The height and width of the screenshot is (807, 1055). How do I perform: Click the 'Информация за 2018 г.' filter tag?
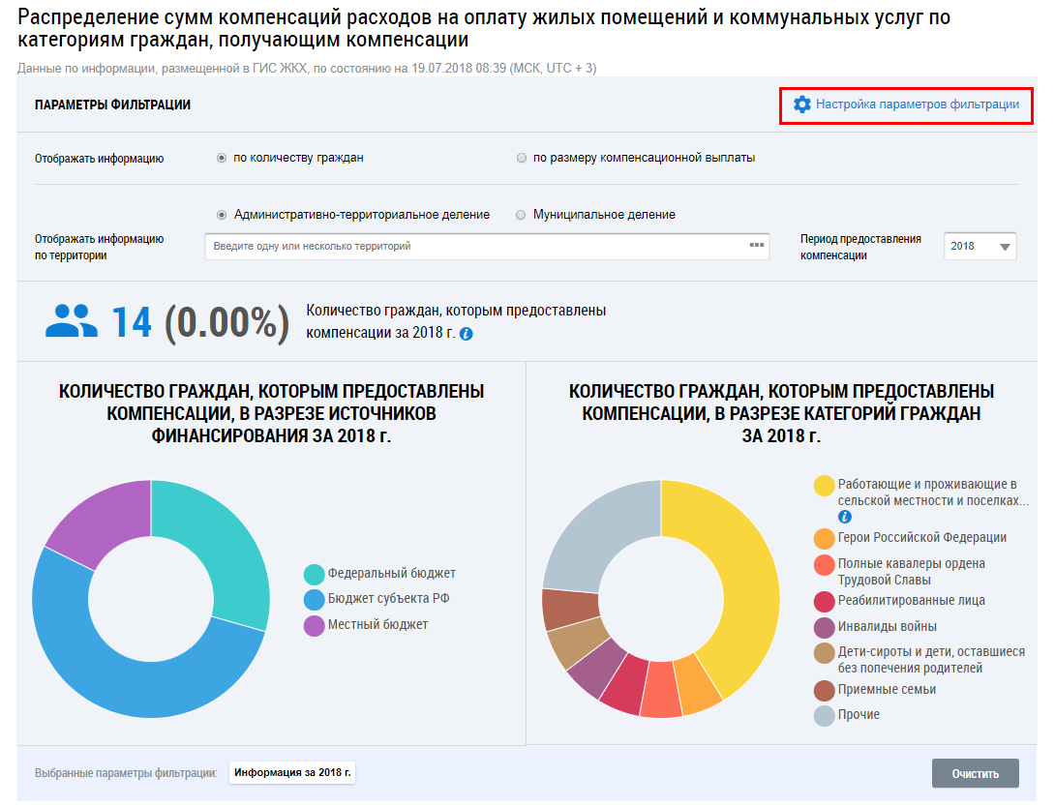click(292, 773)
